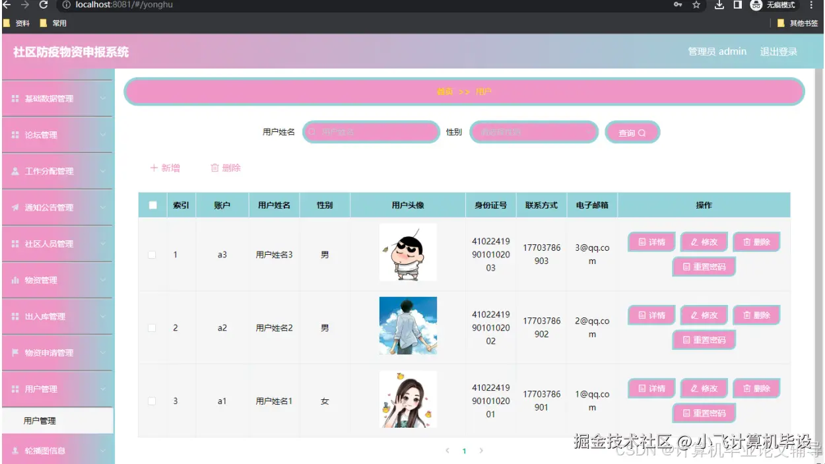Open the 常用 bookmark folder
The image size is (825, 464).
click(x=53, y=23)
